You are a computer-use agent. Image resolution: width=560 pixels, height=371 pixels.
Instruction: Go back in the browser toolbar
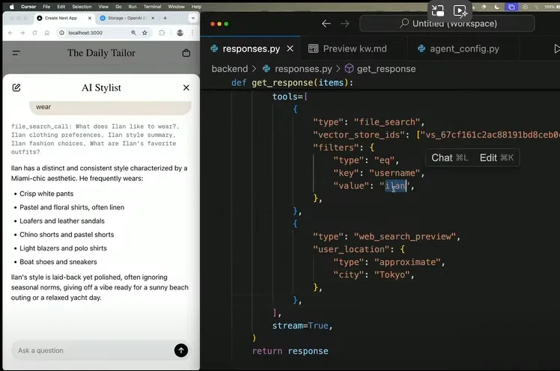pyautogui.click(x=10, y=33)
